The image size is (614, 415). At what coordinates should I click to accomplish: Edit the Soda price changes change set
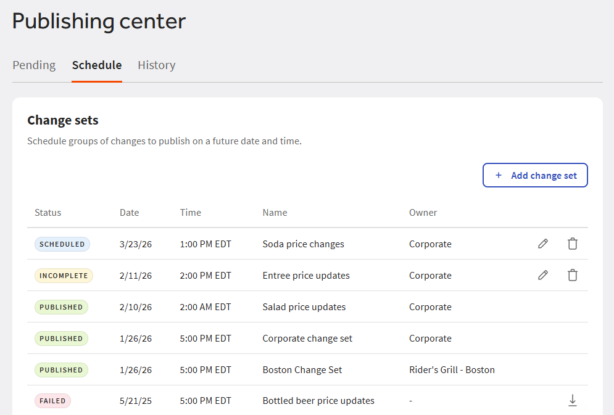pos(542,244)
